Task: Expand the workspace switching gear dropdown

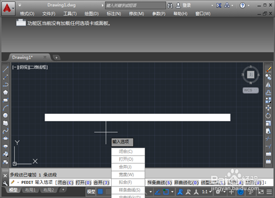Action: [x=224, y=192]
